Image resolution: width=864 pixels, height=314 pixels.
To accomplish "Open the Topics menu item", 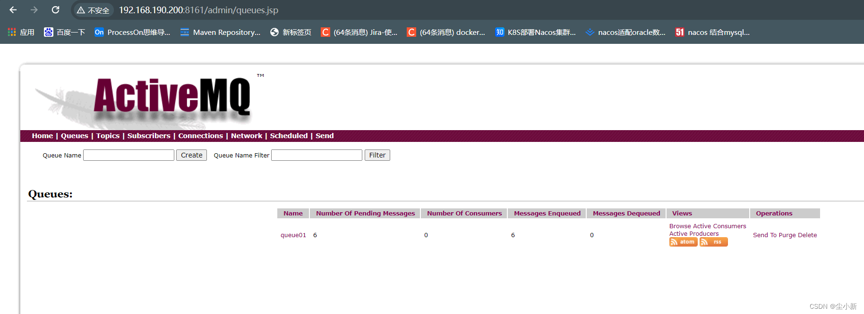I will pyautogui.click(x=108, y=136).
